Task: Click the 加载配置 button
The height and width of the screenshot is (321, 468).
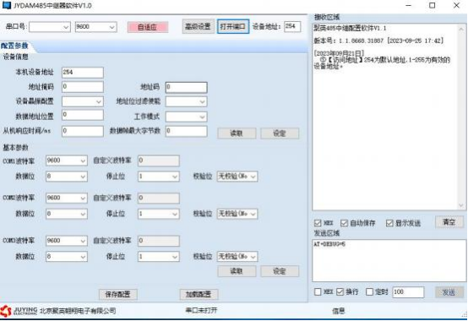Action: click(x=199, y=295)
